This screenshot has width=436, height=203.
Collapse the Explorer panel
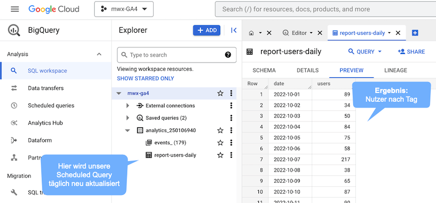coord(234,30)
